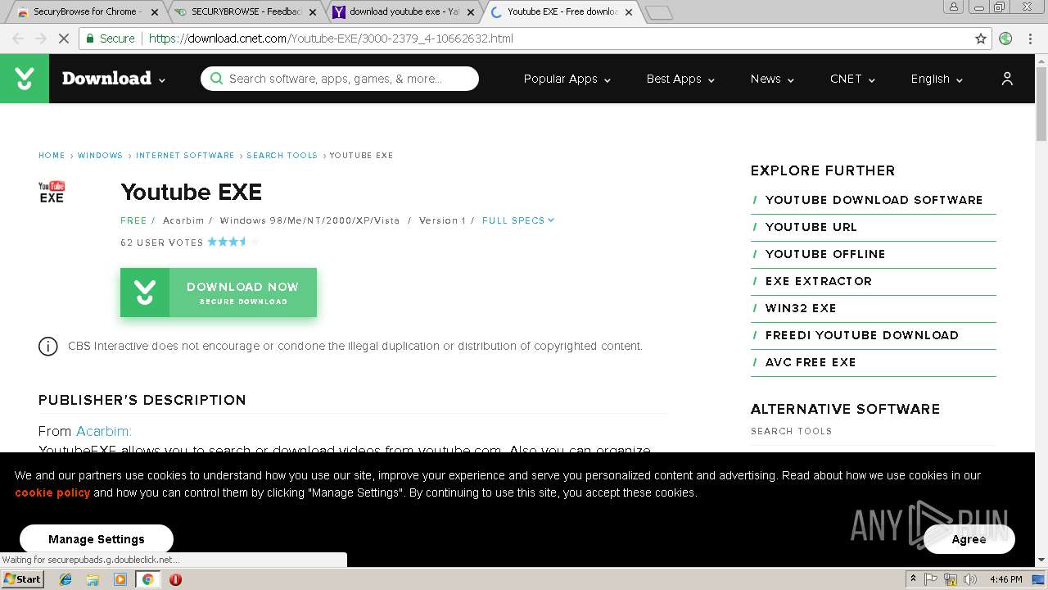Open the Windows Start menu
This screenshot has height=590, width=1048.
pyautogui.click(x=22, y=579)
